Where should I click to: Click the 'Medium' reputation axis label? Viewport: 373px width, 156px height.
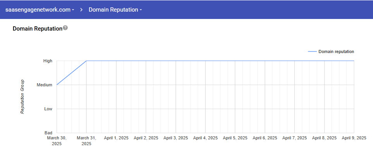click(44, 85)
